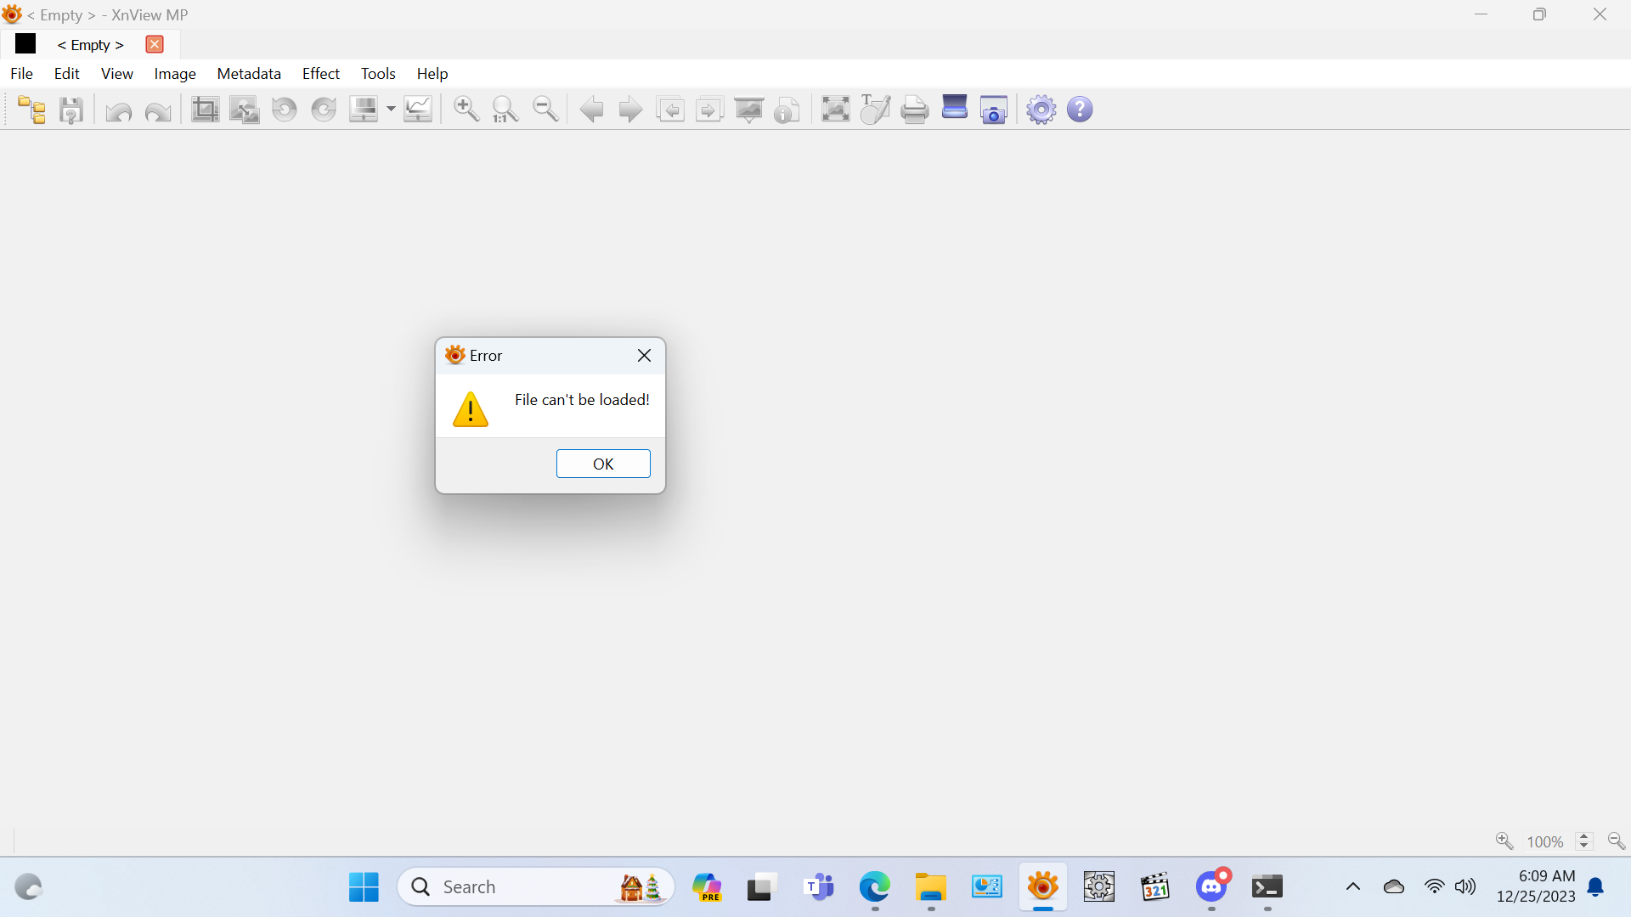
Task: Click the Zoom in magnifier icon
Action: click(x=466, y=110)
